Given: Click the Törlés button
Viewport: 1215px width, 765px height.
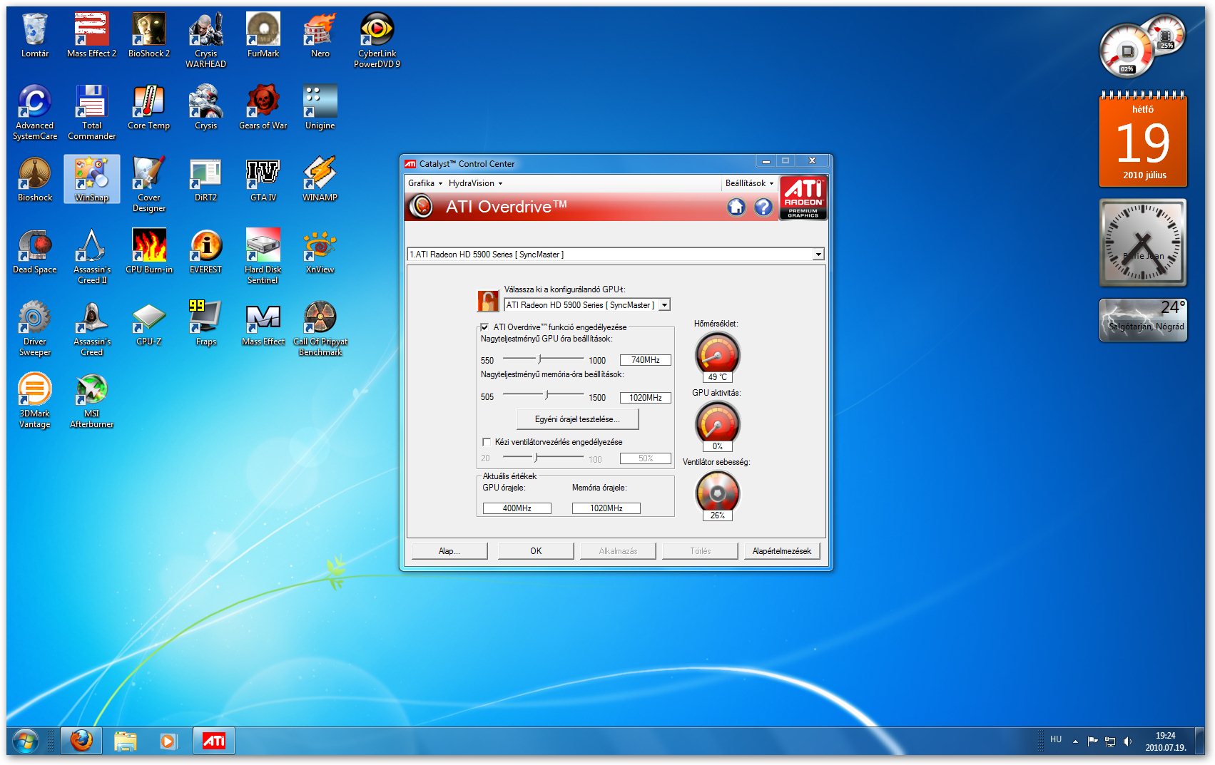Looking at the screenshot, I should coord(700,551).
